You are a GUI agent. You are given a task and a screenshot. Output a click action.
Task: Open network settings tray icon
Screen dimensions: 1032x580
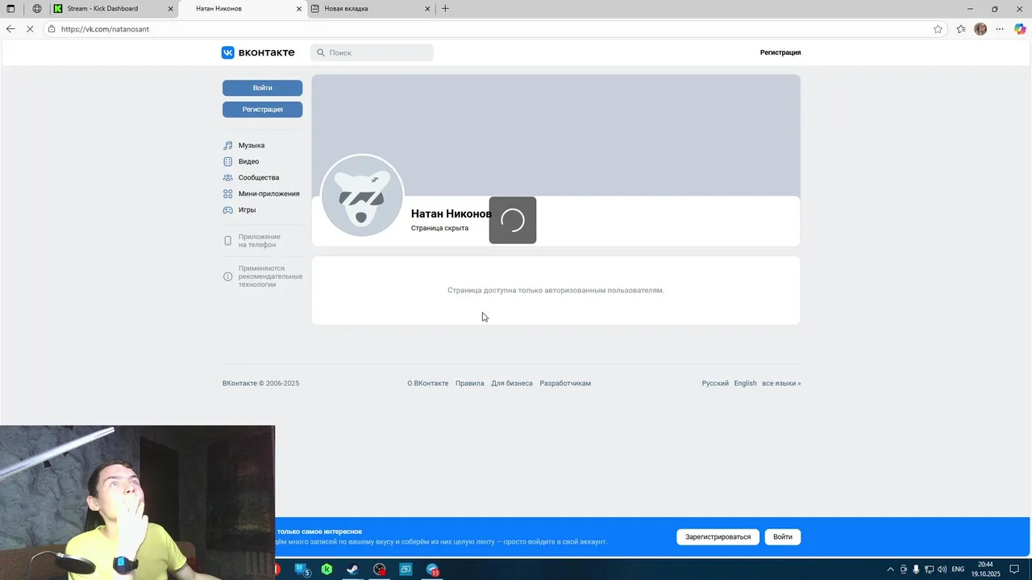(929, 570)
